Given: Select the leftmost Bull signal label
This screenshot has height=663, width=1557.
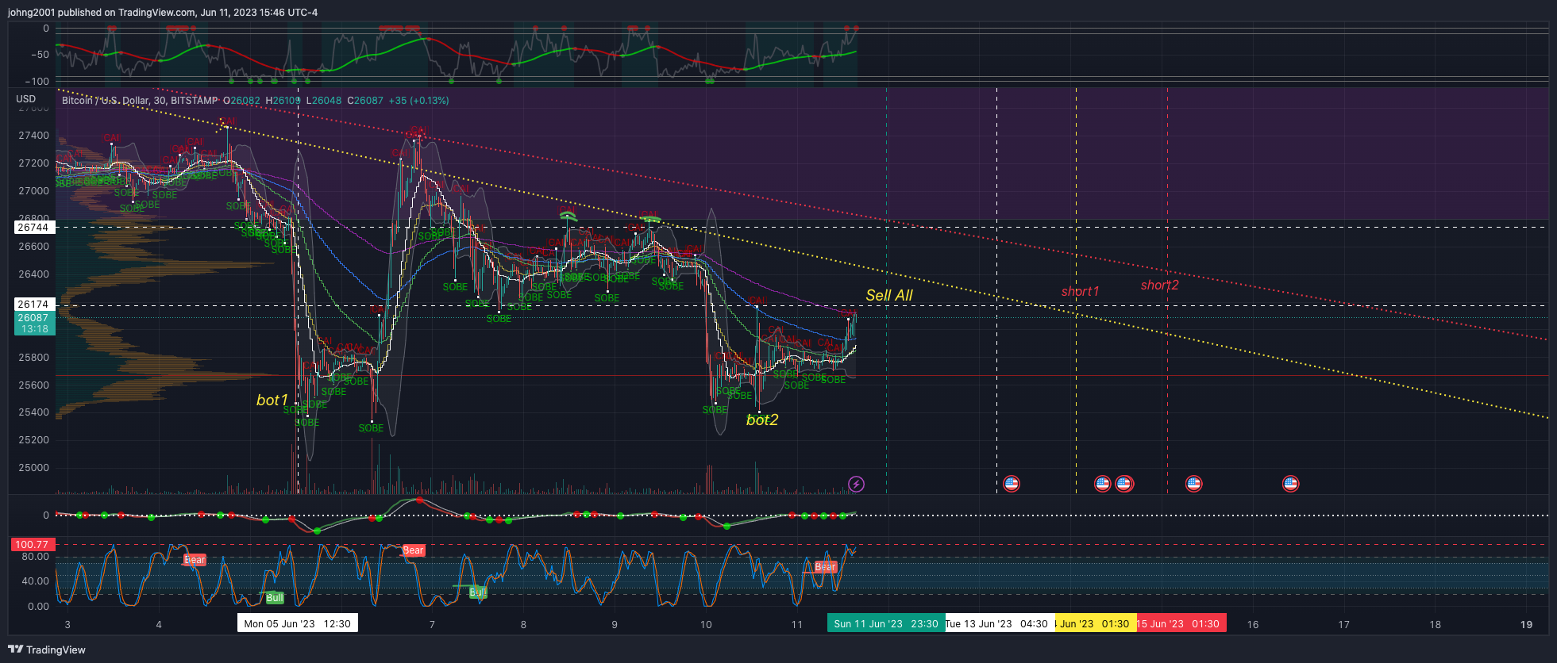Looking at the screenshot, I should point(275,598).
